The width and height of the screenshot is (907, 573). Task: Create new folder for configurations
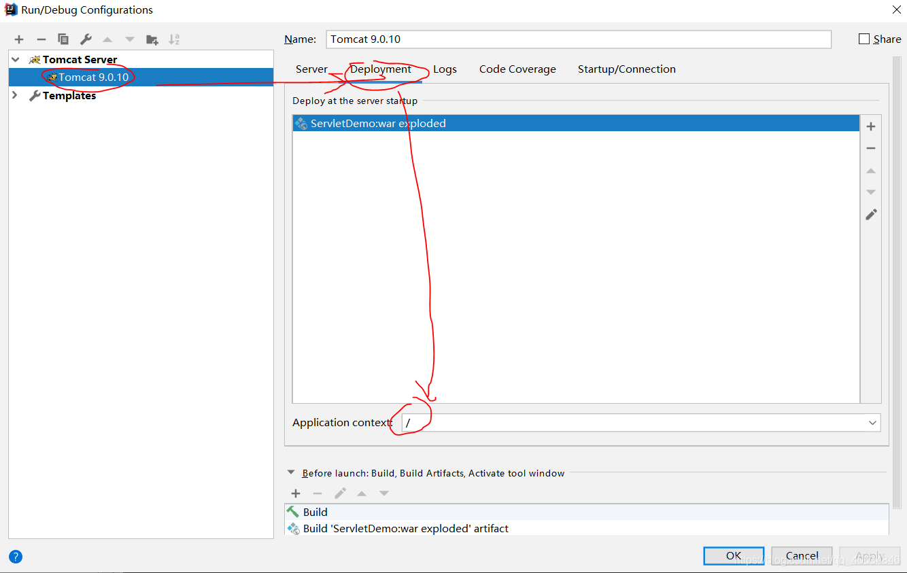tap(152, 39)
